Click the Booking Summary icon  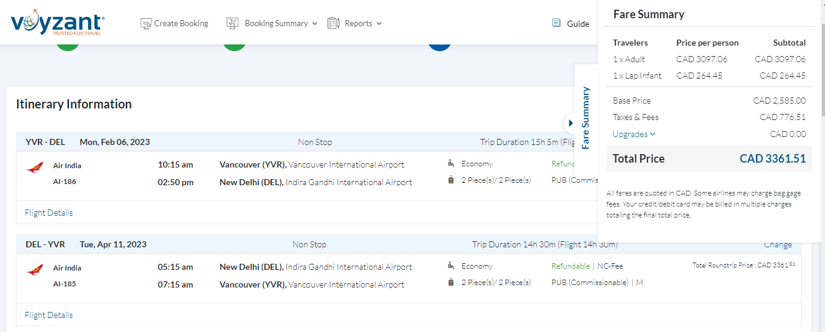click(232, 23)
